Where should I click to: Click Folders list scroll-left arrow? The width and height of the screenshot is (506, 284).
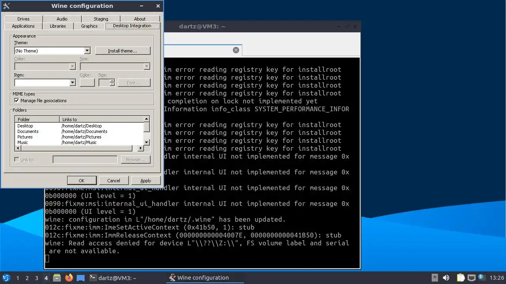tap(18, 148)
